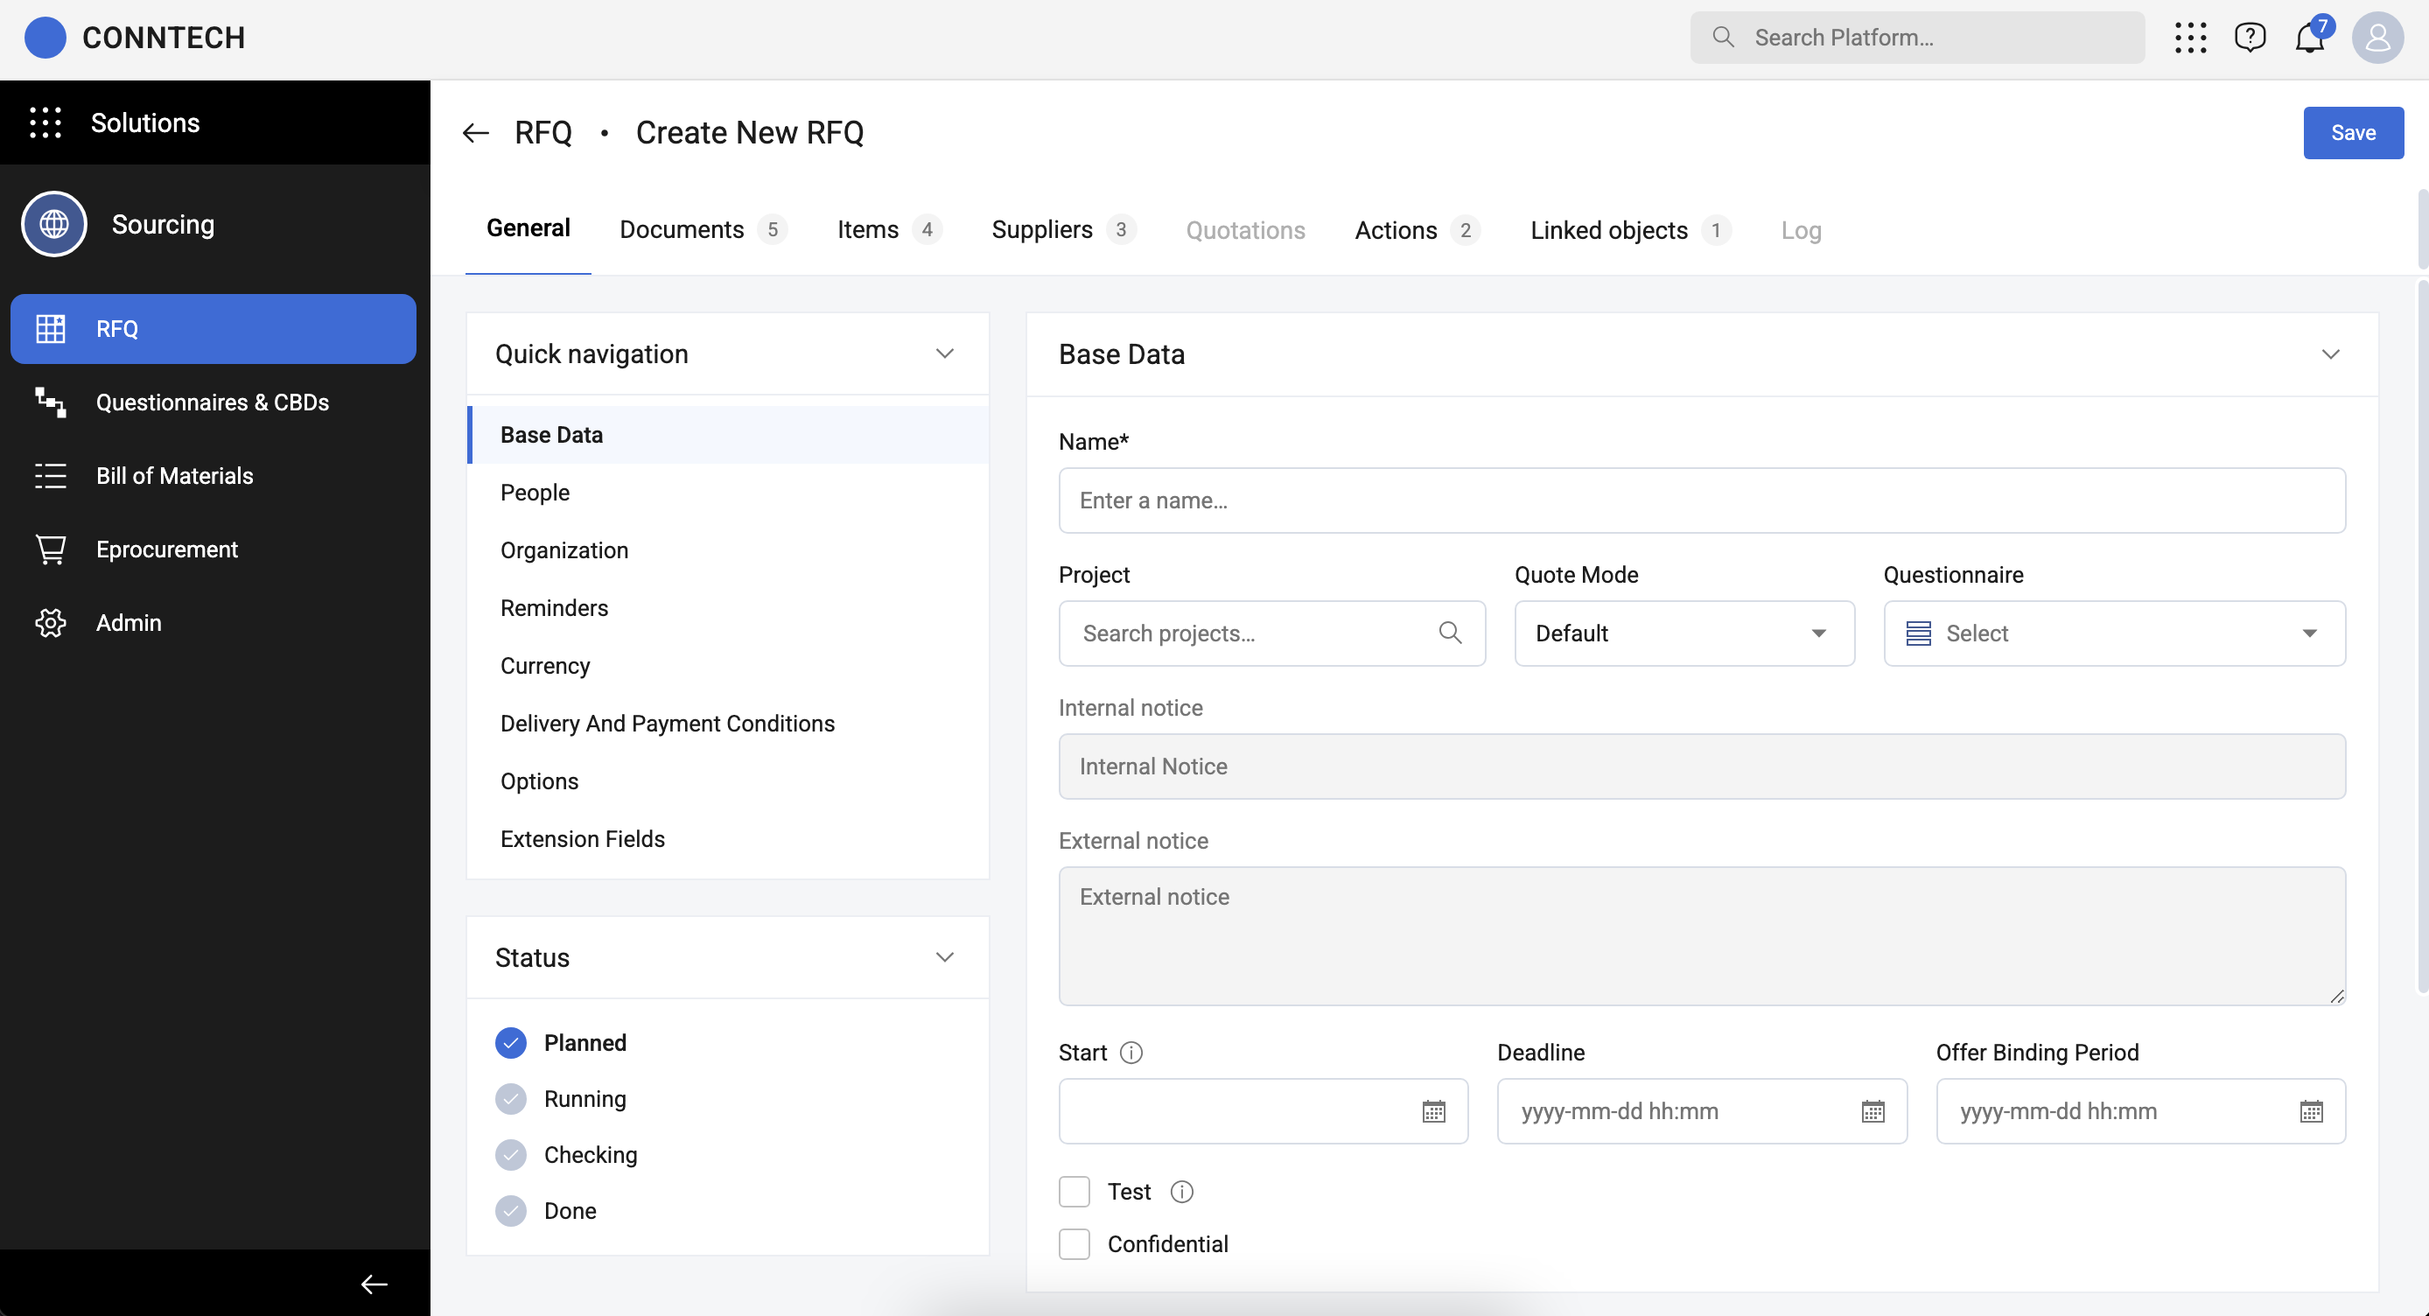Jump to Reminders in quick navigation
This screenshot has height=1316, width=2429.
tap(728, 608)
